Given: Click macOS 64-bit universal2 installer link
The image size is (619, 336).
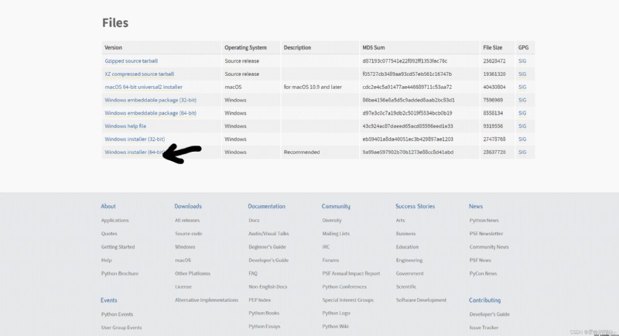Looking at the screenshot, I should [144, 87].
